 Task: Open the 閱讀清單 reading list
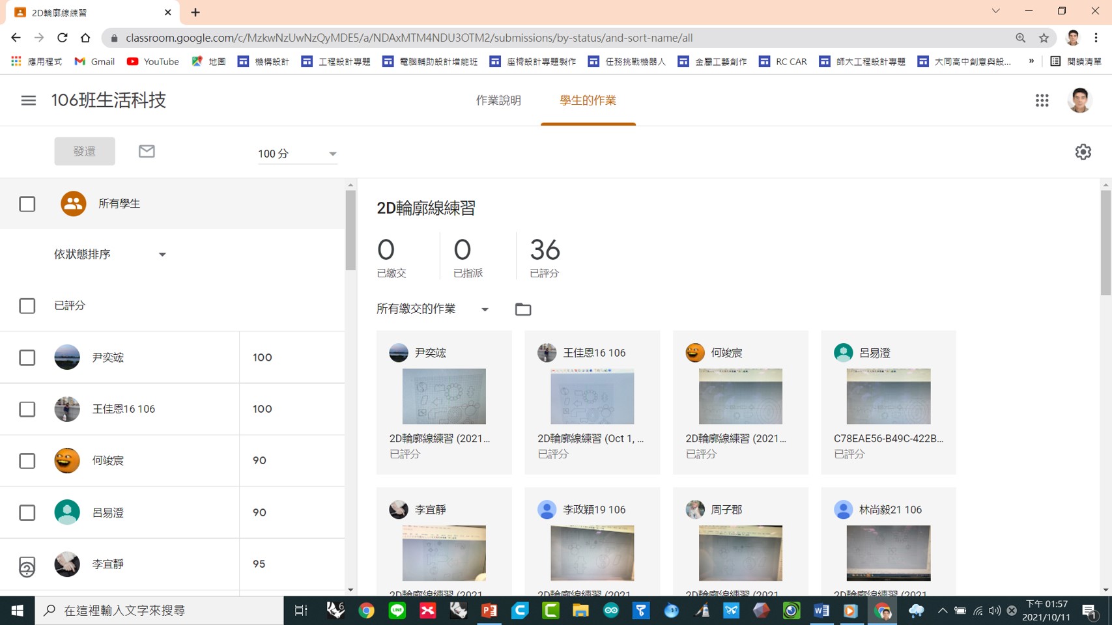point(1076,61)
